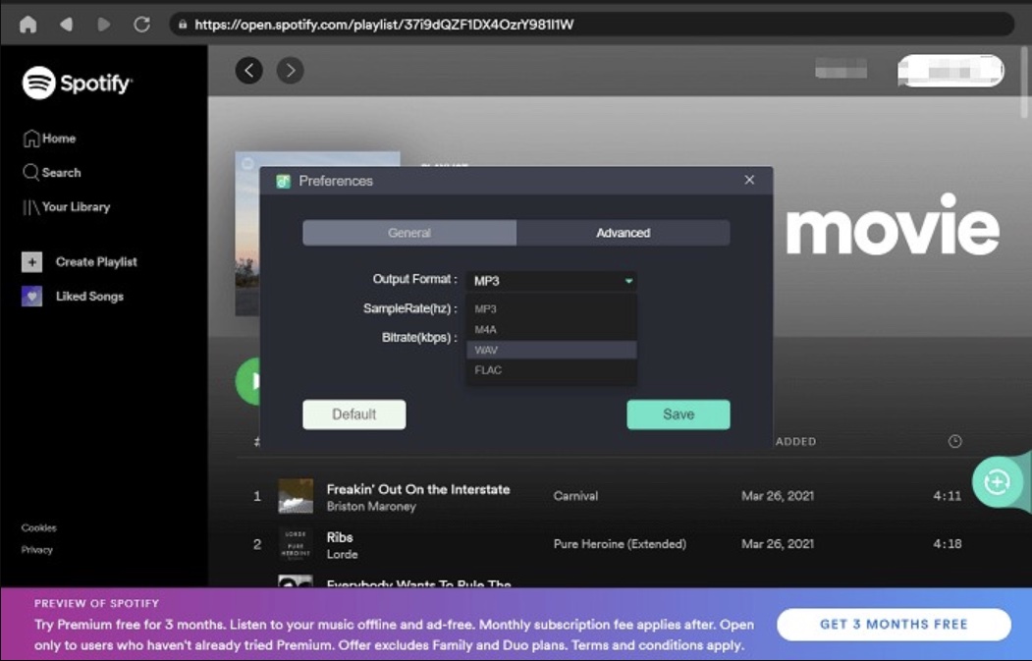Screen dimensions: 1032x661
Task: Close the Preferences dialog
Action: pyautogui.click(x=749, y=180)
